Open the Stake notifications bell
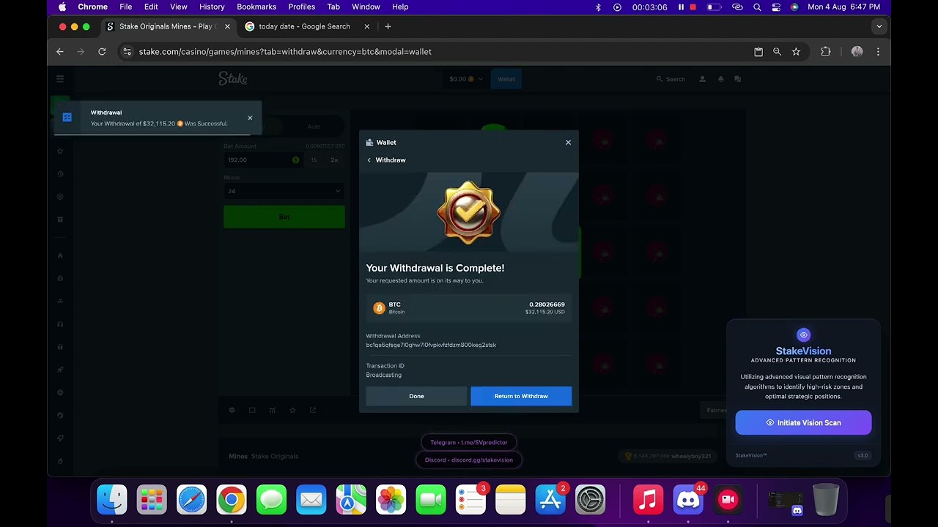 pos(720,79)
